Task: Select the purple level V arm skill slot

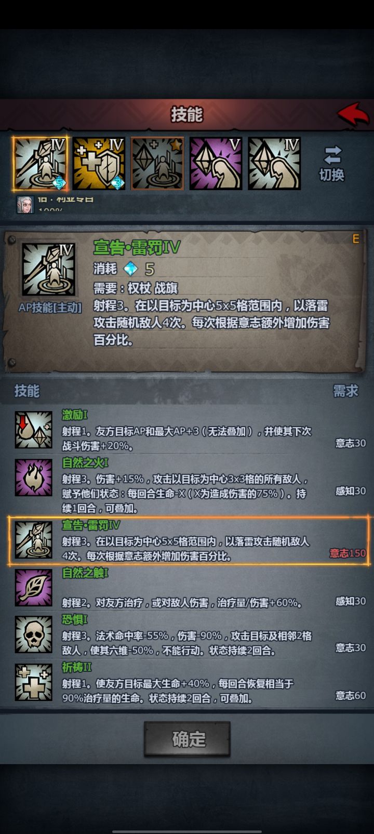Action: tap(216, 164)
